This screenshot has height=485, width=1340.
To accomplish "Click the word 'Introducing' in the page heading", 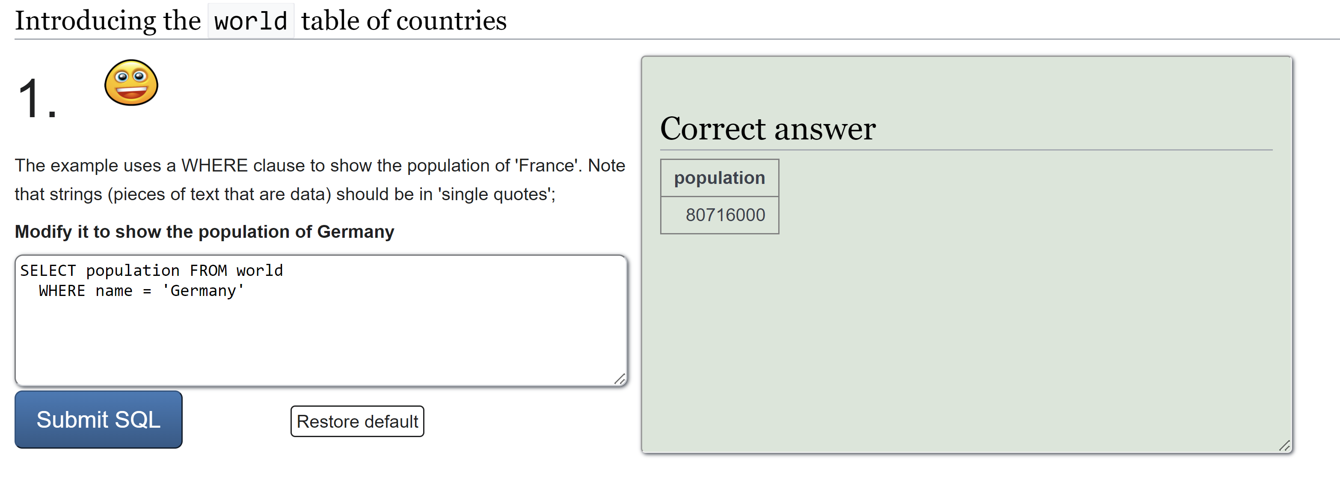I will click(85, 21).
